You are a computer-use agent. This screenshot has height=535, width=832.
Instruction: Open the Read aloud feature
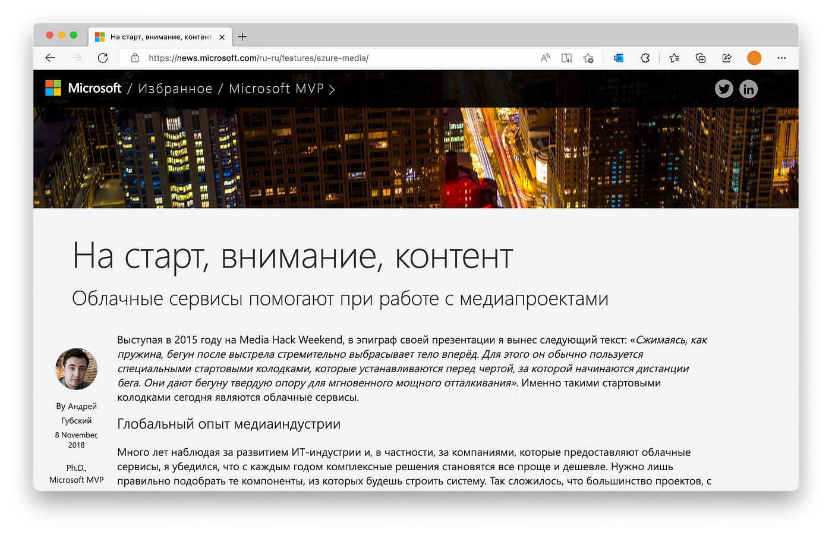coord(545,58)
